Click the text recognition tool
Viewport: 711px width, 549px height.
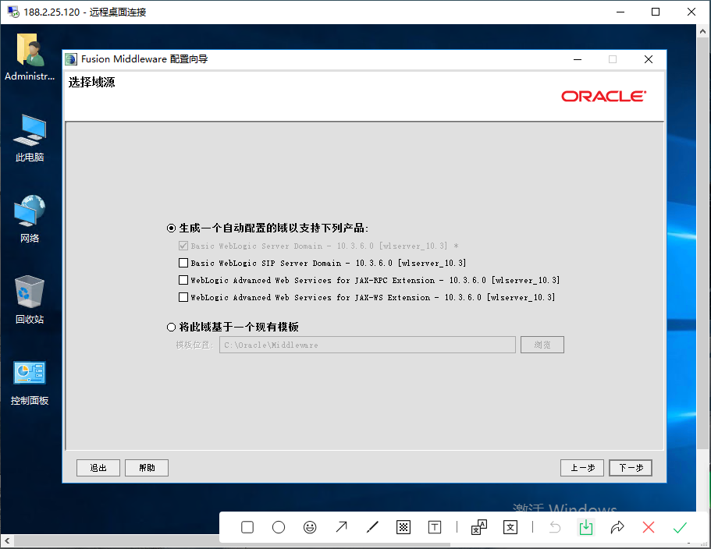[x=510, y=527]
